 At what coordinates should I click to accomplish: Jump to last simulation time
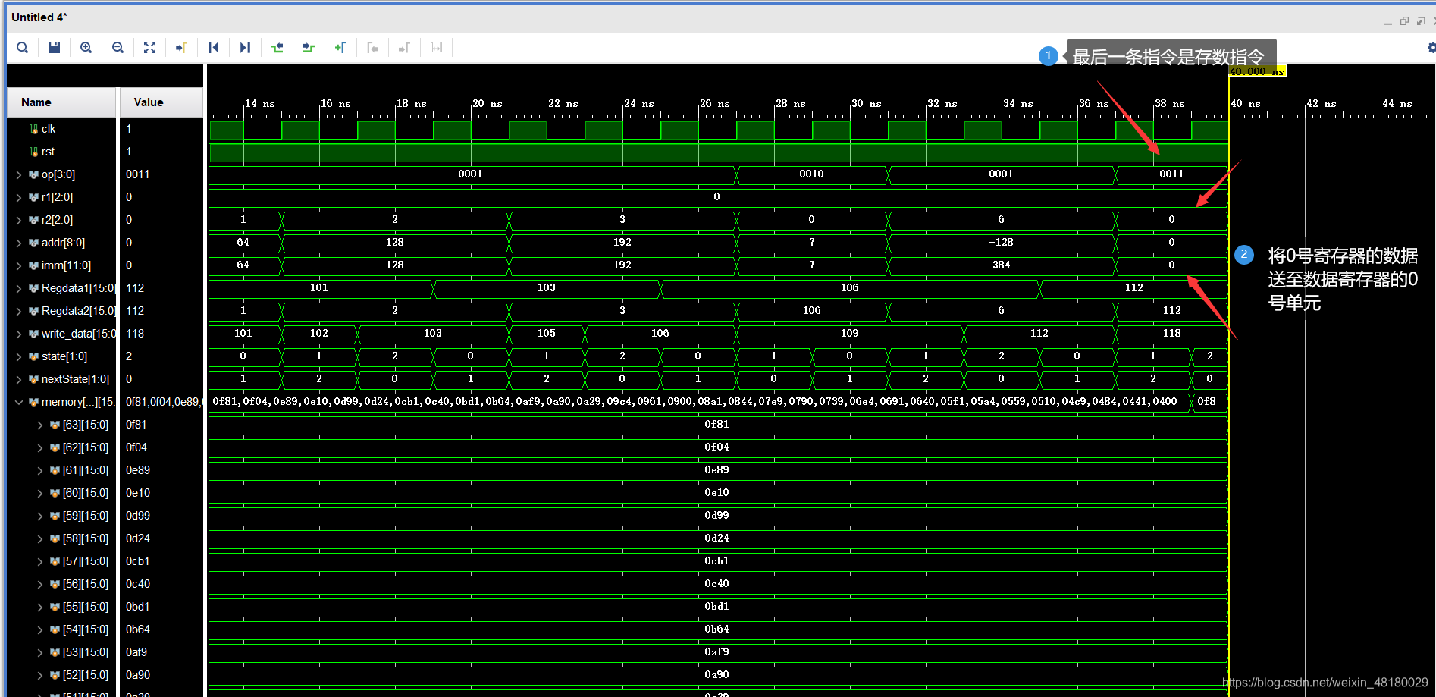[246, 48]
